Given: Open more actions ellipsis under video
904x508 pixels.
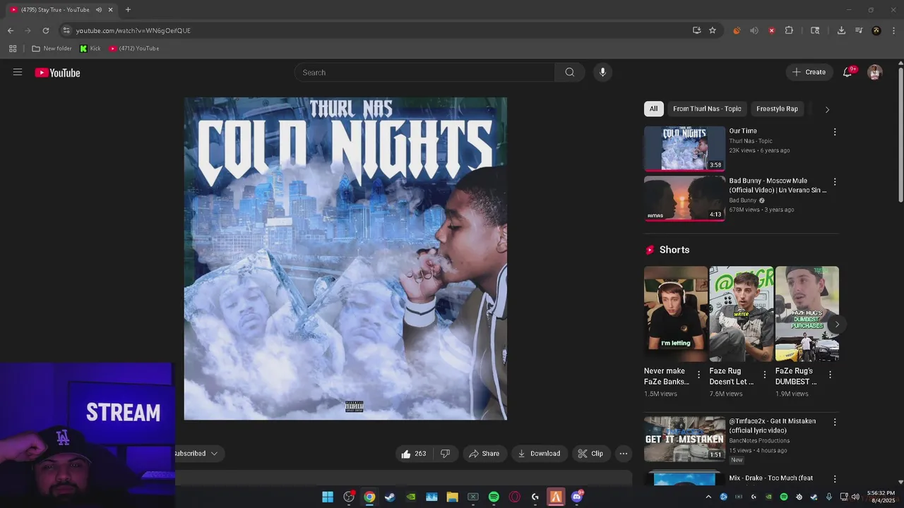Looking at the screenshot, I should (x=624, y=454).
